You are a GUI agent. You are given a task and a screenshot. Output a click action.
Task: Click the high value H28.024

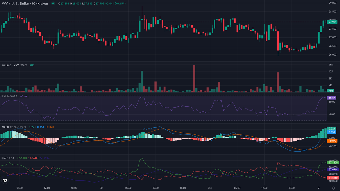[x=76, y=4]
